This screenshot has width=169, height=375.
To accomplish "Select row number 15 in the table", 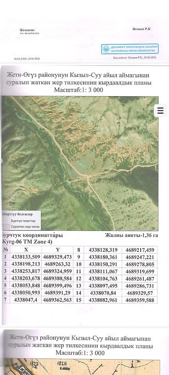I will [79, 300].
